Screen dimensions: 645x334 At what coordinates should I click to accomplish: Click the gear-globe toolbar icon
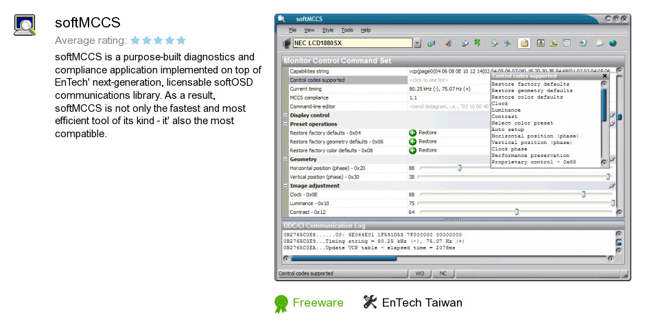pos(495,43)
